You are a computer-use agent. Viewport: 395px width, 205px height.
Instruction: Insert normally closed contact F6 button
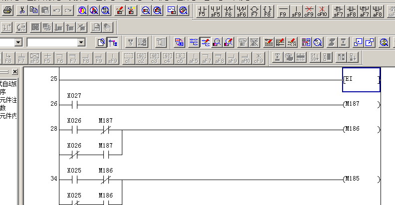tap(228, 10)
